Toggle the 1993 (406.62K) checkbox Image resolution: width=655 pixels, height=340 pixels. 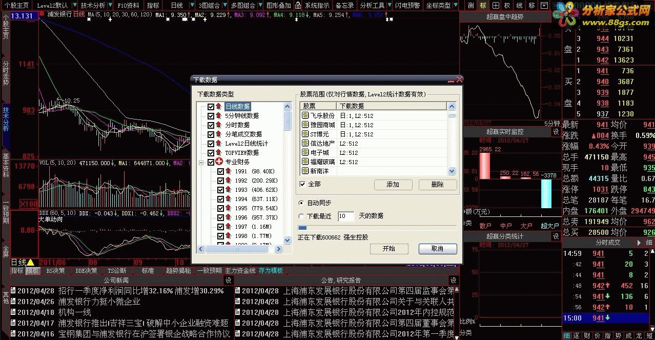click(220, 190)
